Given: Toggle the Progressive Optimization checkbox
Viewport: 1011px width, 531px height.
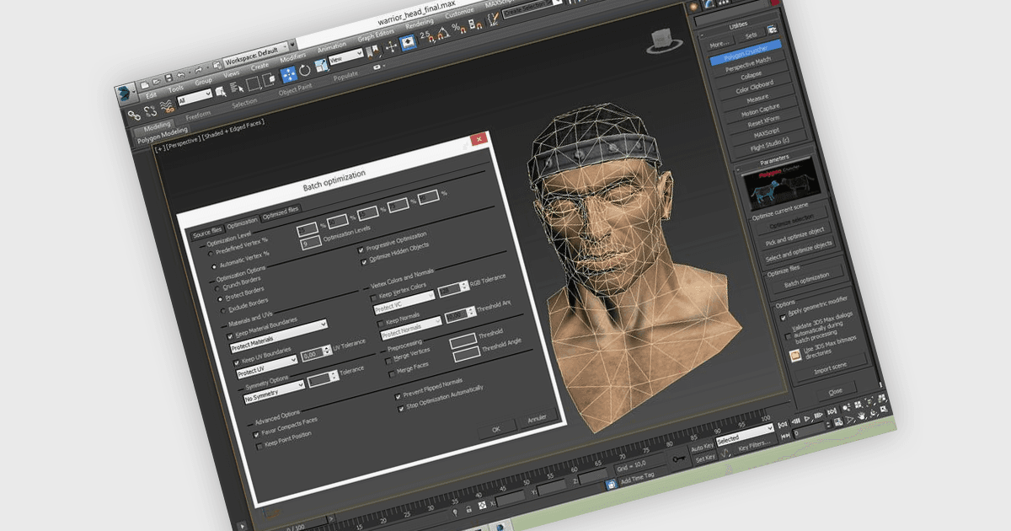Looking at the screenshot, I should point(361,249).
